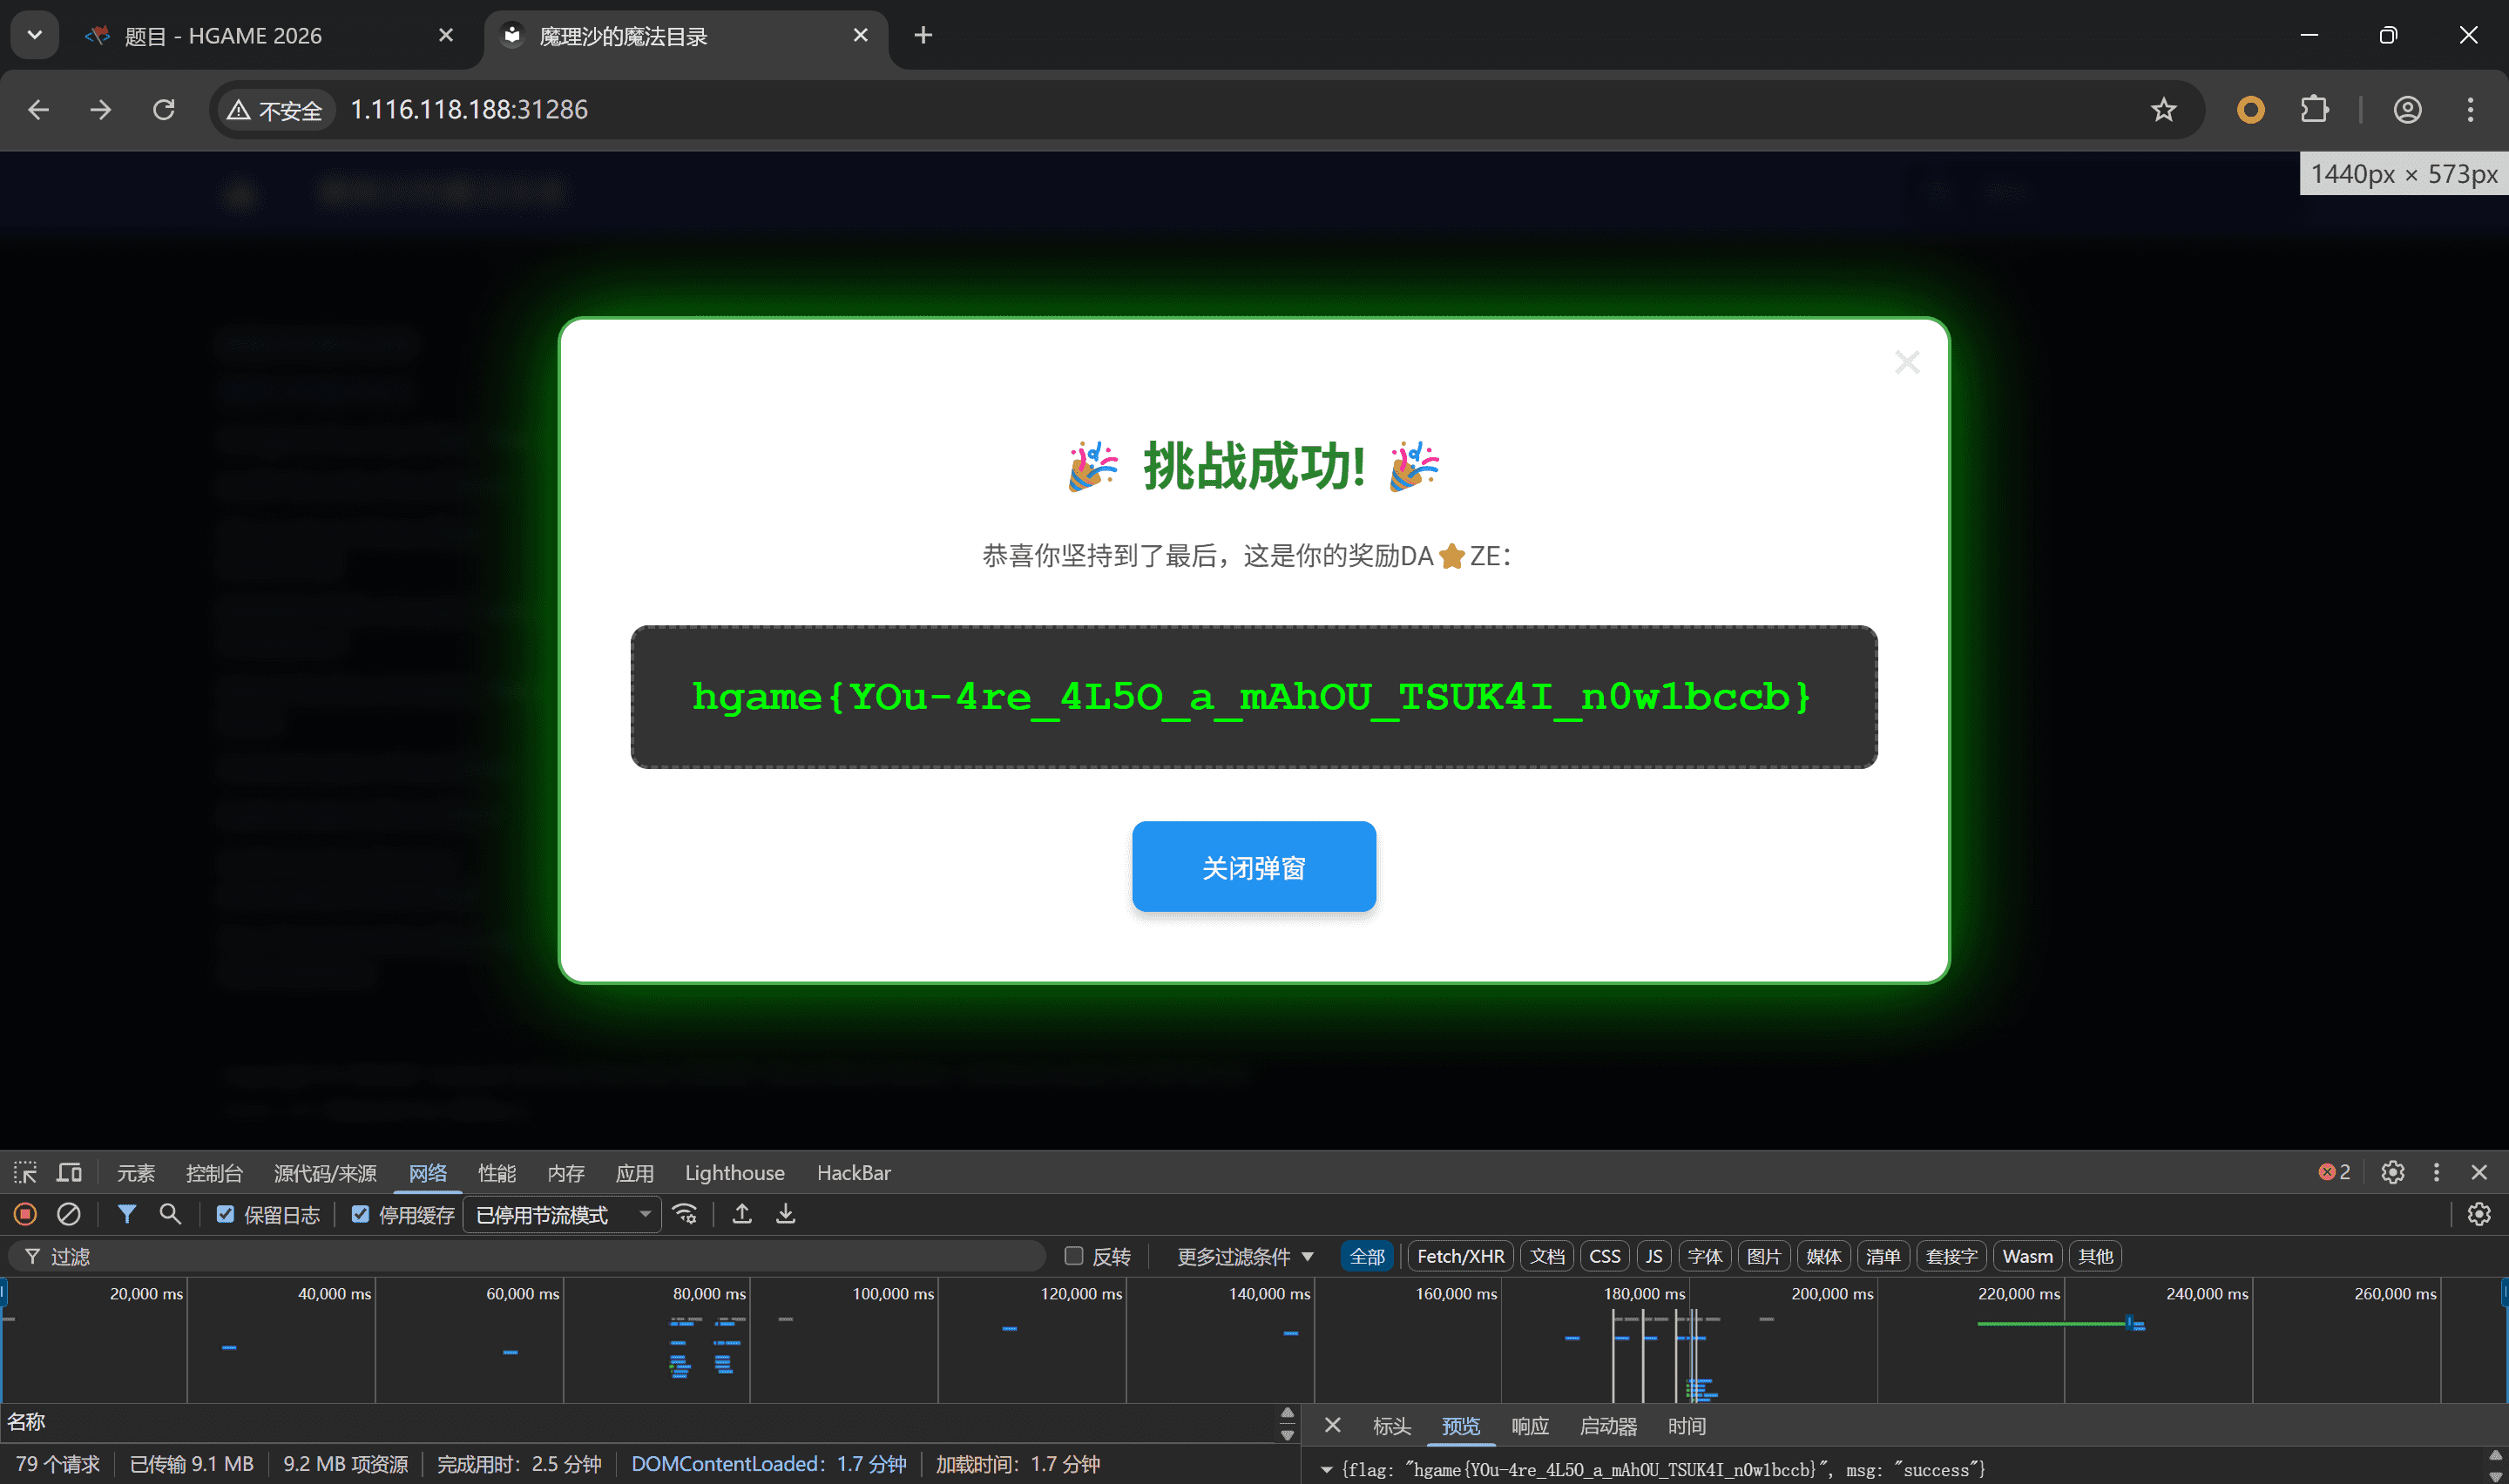
Task: Click the network filter funnel icon
Action: [x=127, y=1214]
